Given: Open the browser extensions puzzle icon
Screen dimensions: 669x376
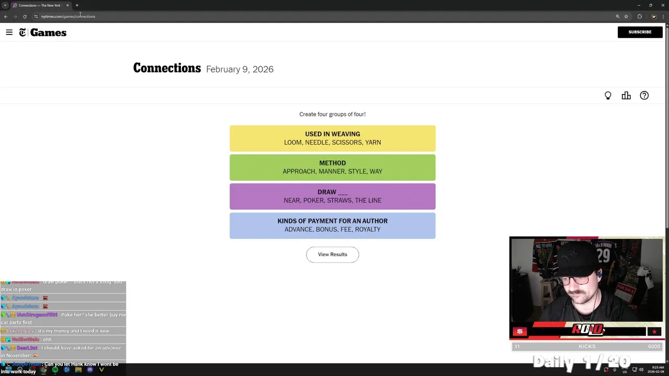Looking at the screenshot, I should [639, 16].
